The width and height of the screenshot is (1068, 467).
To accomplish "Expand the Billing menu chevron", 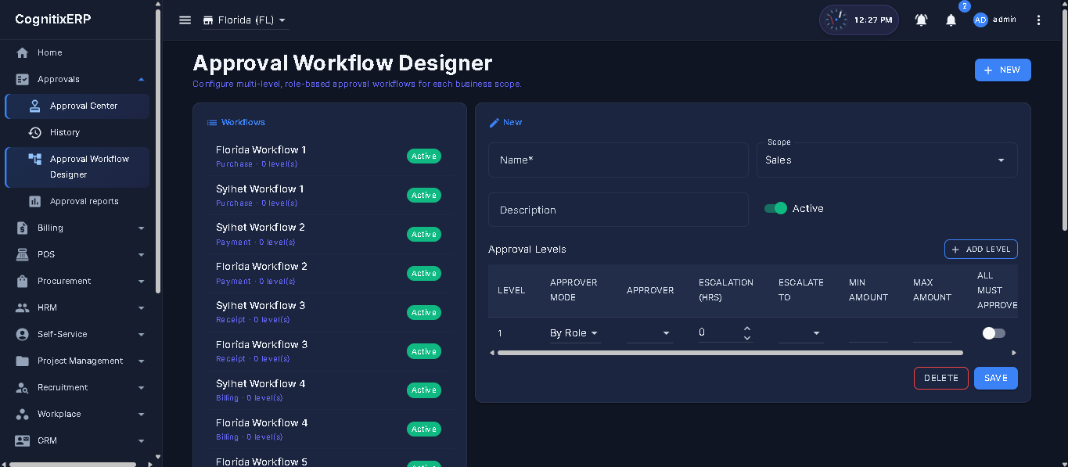I will 141,228.
